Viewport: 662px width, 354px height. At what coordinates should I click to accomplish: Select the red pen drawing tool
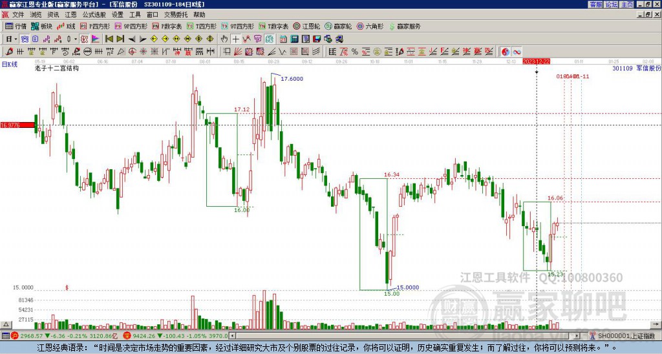coord(9,52)
